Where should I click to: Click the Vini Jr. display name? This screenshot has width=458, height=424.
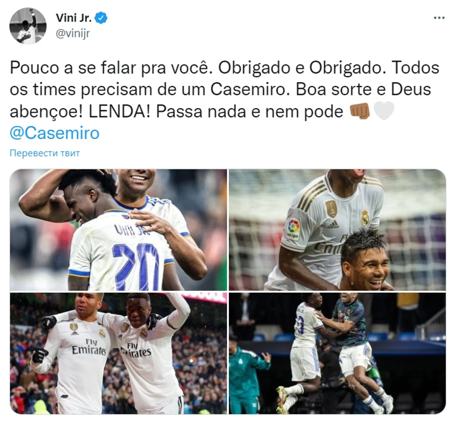(73, 18)
